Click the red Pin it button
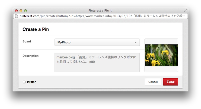This screenshot has width=201, height=109. [x=170, y=82]
